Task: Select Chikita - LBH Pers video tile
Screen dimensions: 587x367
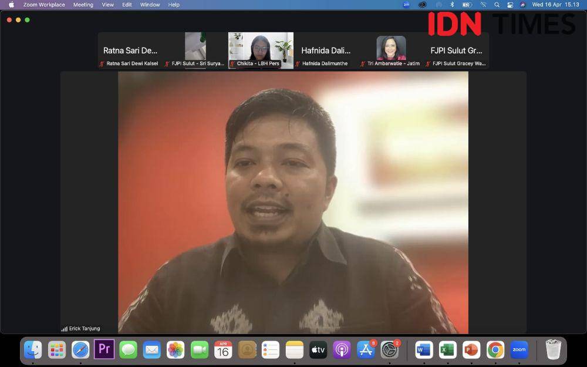Action: [x=261, y=50]
